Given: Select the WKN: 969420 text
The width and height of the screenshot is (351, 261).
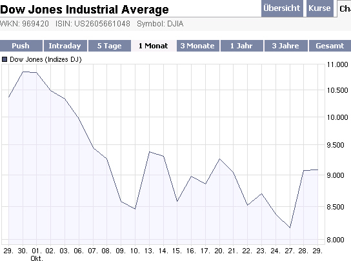Looking at the screenshot, I should point(24,24).
